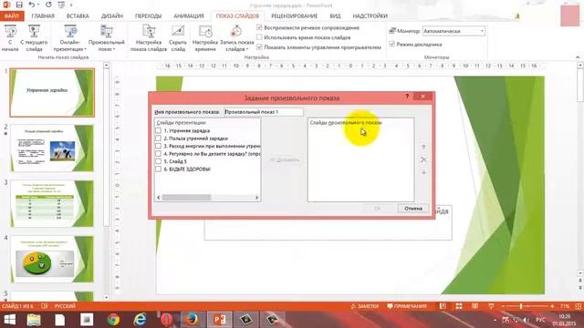Screen dimensions: 584x328
Task: Switch to Transitions ribbon tab
Action: click(x=148, y=16)
